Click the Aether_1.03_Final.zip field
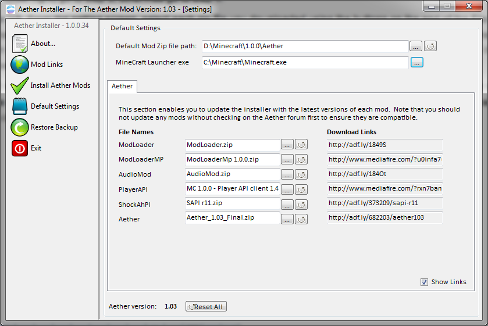This screenshot has height=326, width=488. tap(233, 218)
